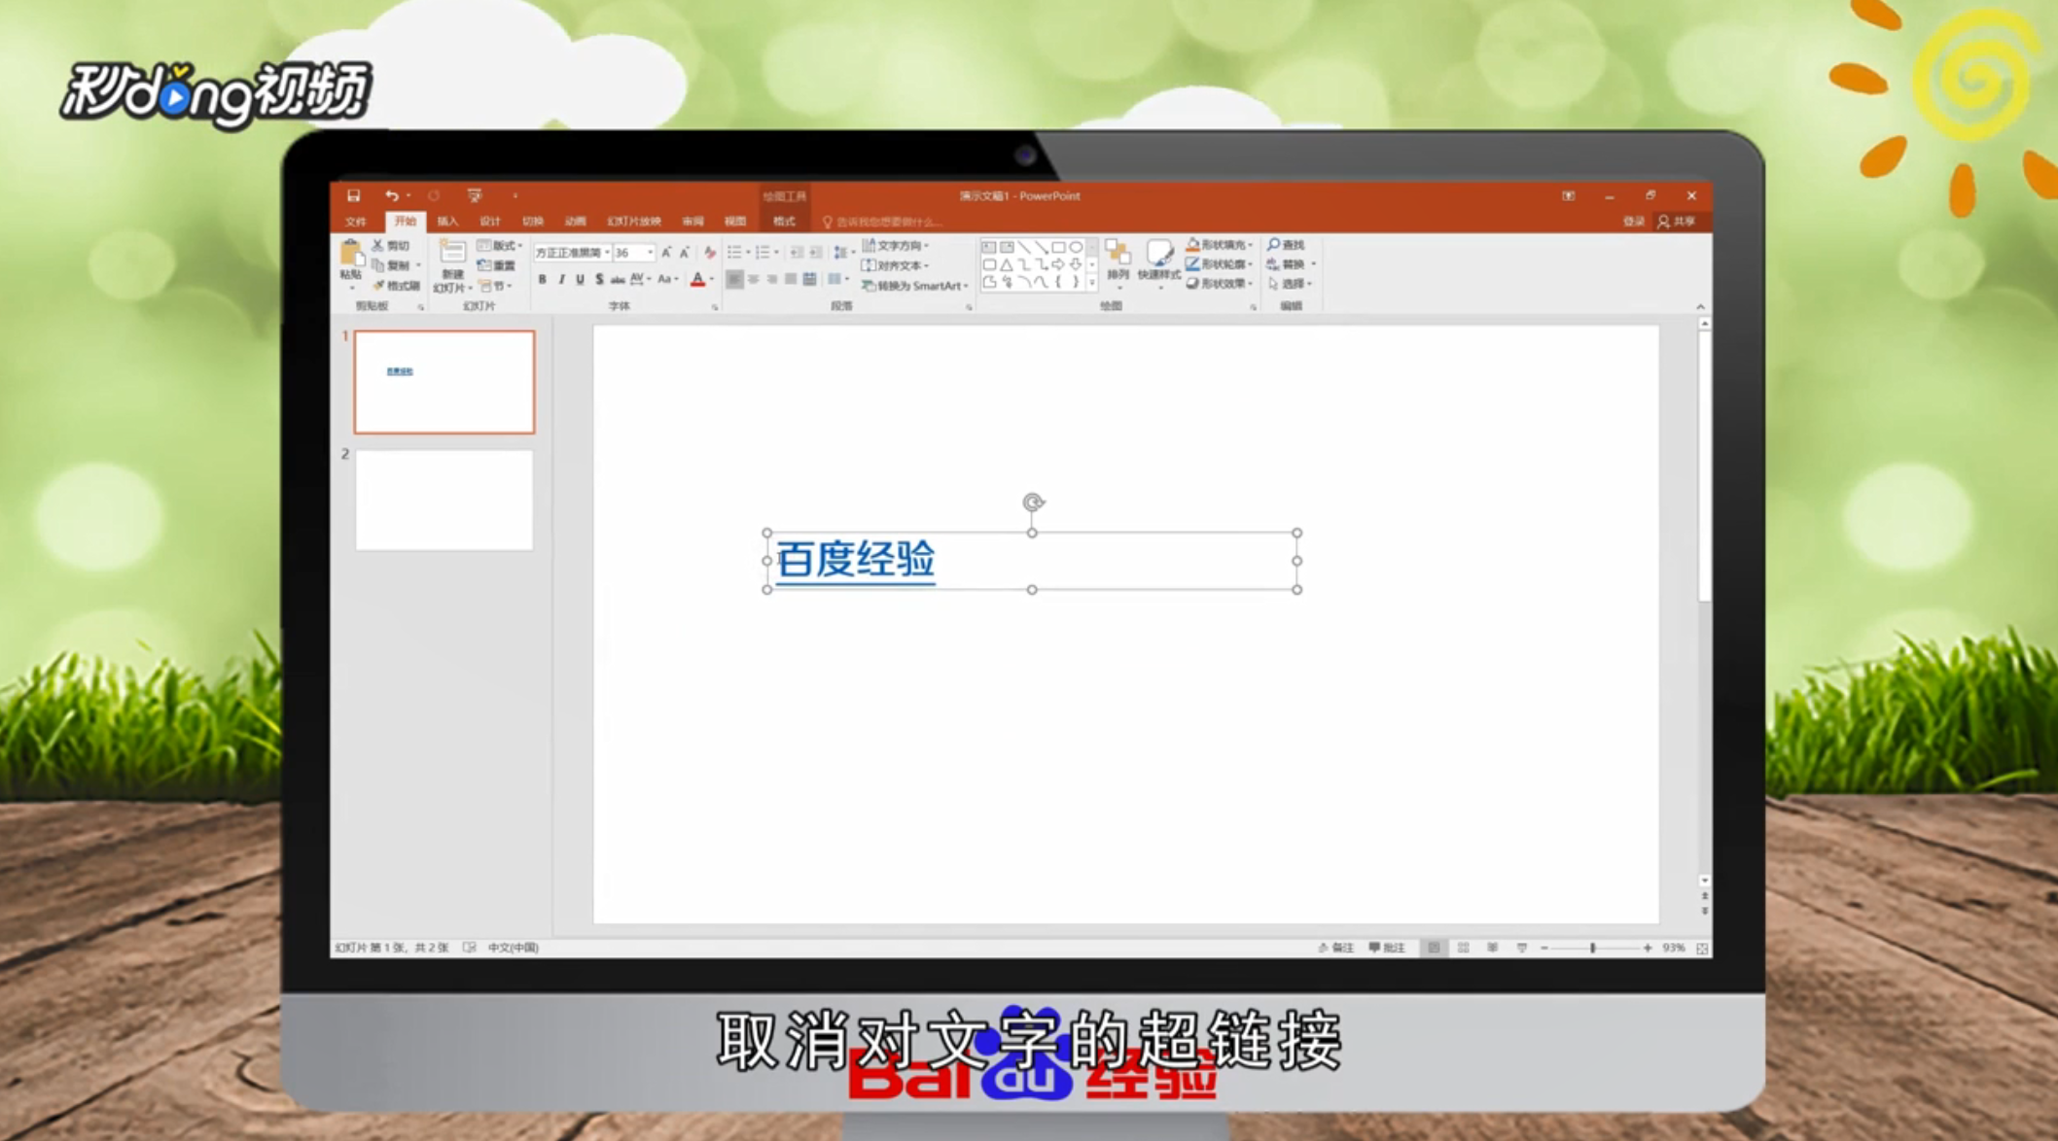This screenshot has width=2058, height=1141.
Task: Open the File (文件) tab
Action: pyautogui.click(x=355, y=222)
